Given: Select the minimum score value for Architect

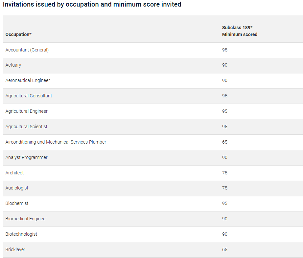Looking at the screenshot, I should click(225, 173).
